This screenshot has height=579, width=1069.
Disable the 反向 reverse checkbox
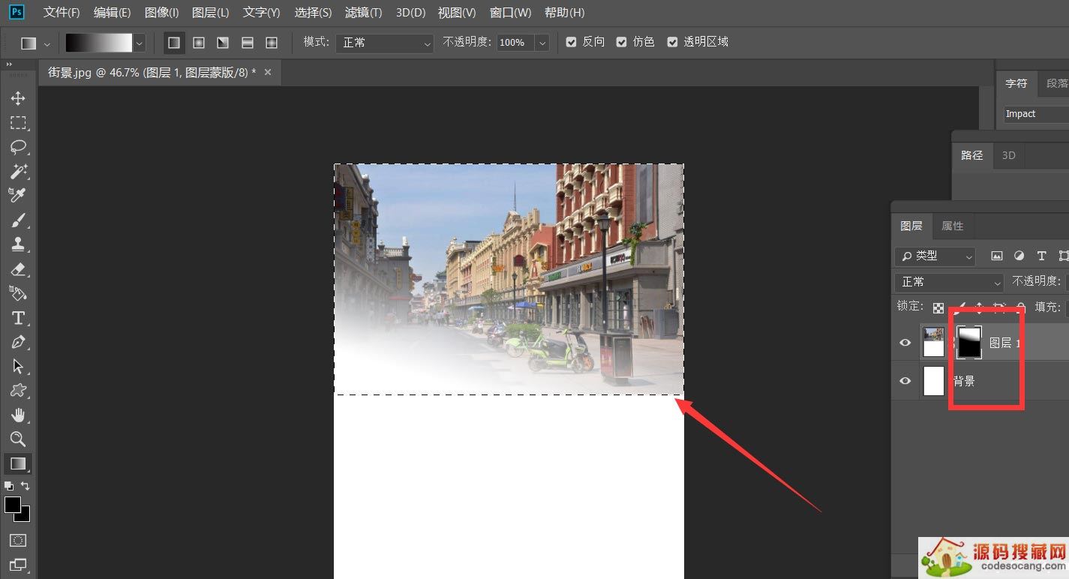coord(571,42)
